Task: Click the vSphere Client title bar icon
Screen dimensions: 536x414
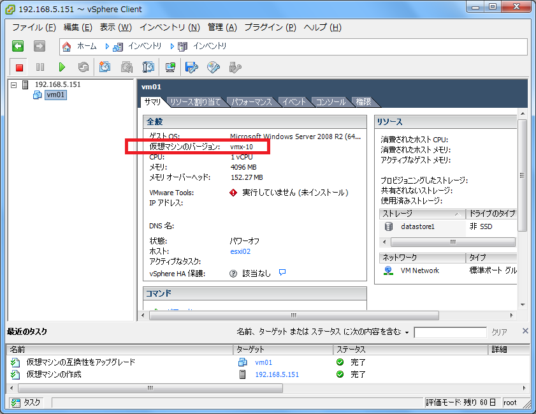Action: [x=11, y=9]
